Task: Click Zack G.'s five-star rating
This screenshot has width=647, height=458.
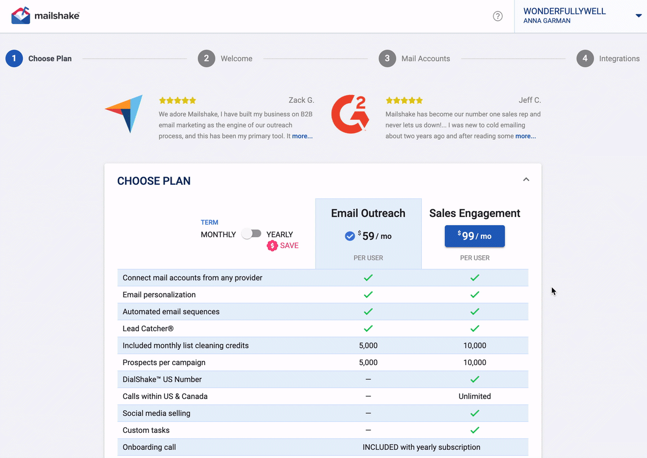Action: tap(178, 100)
